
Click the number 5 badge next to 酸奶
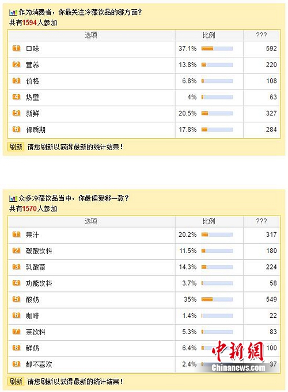coord(16,299)
